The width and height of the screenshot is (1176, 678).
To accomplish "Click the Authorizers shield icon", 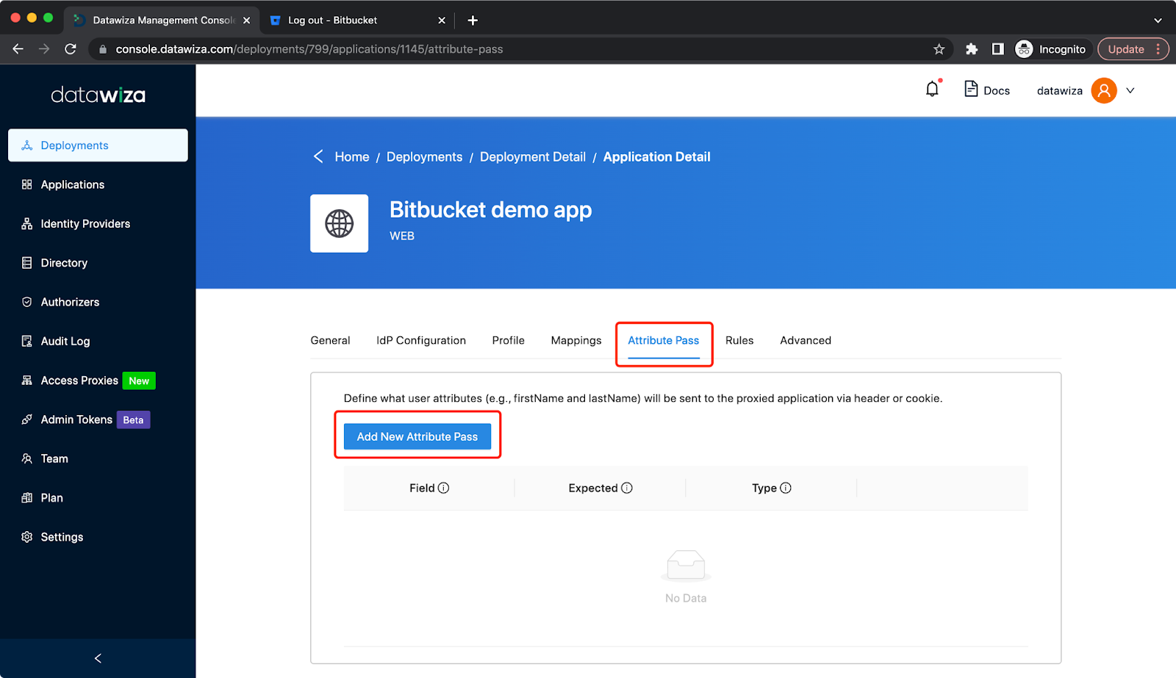I will [x=27, y=302].
